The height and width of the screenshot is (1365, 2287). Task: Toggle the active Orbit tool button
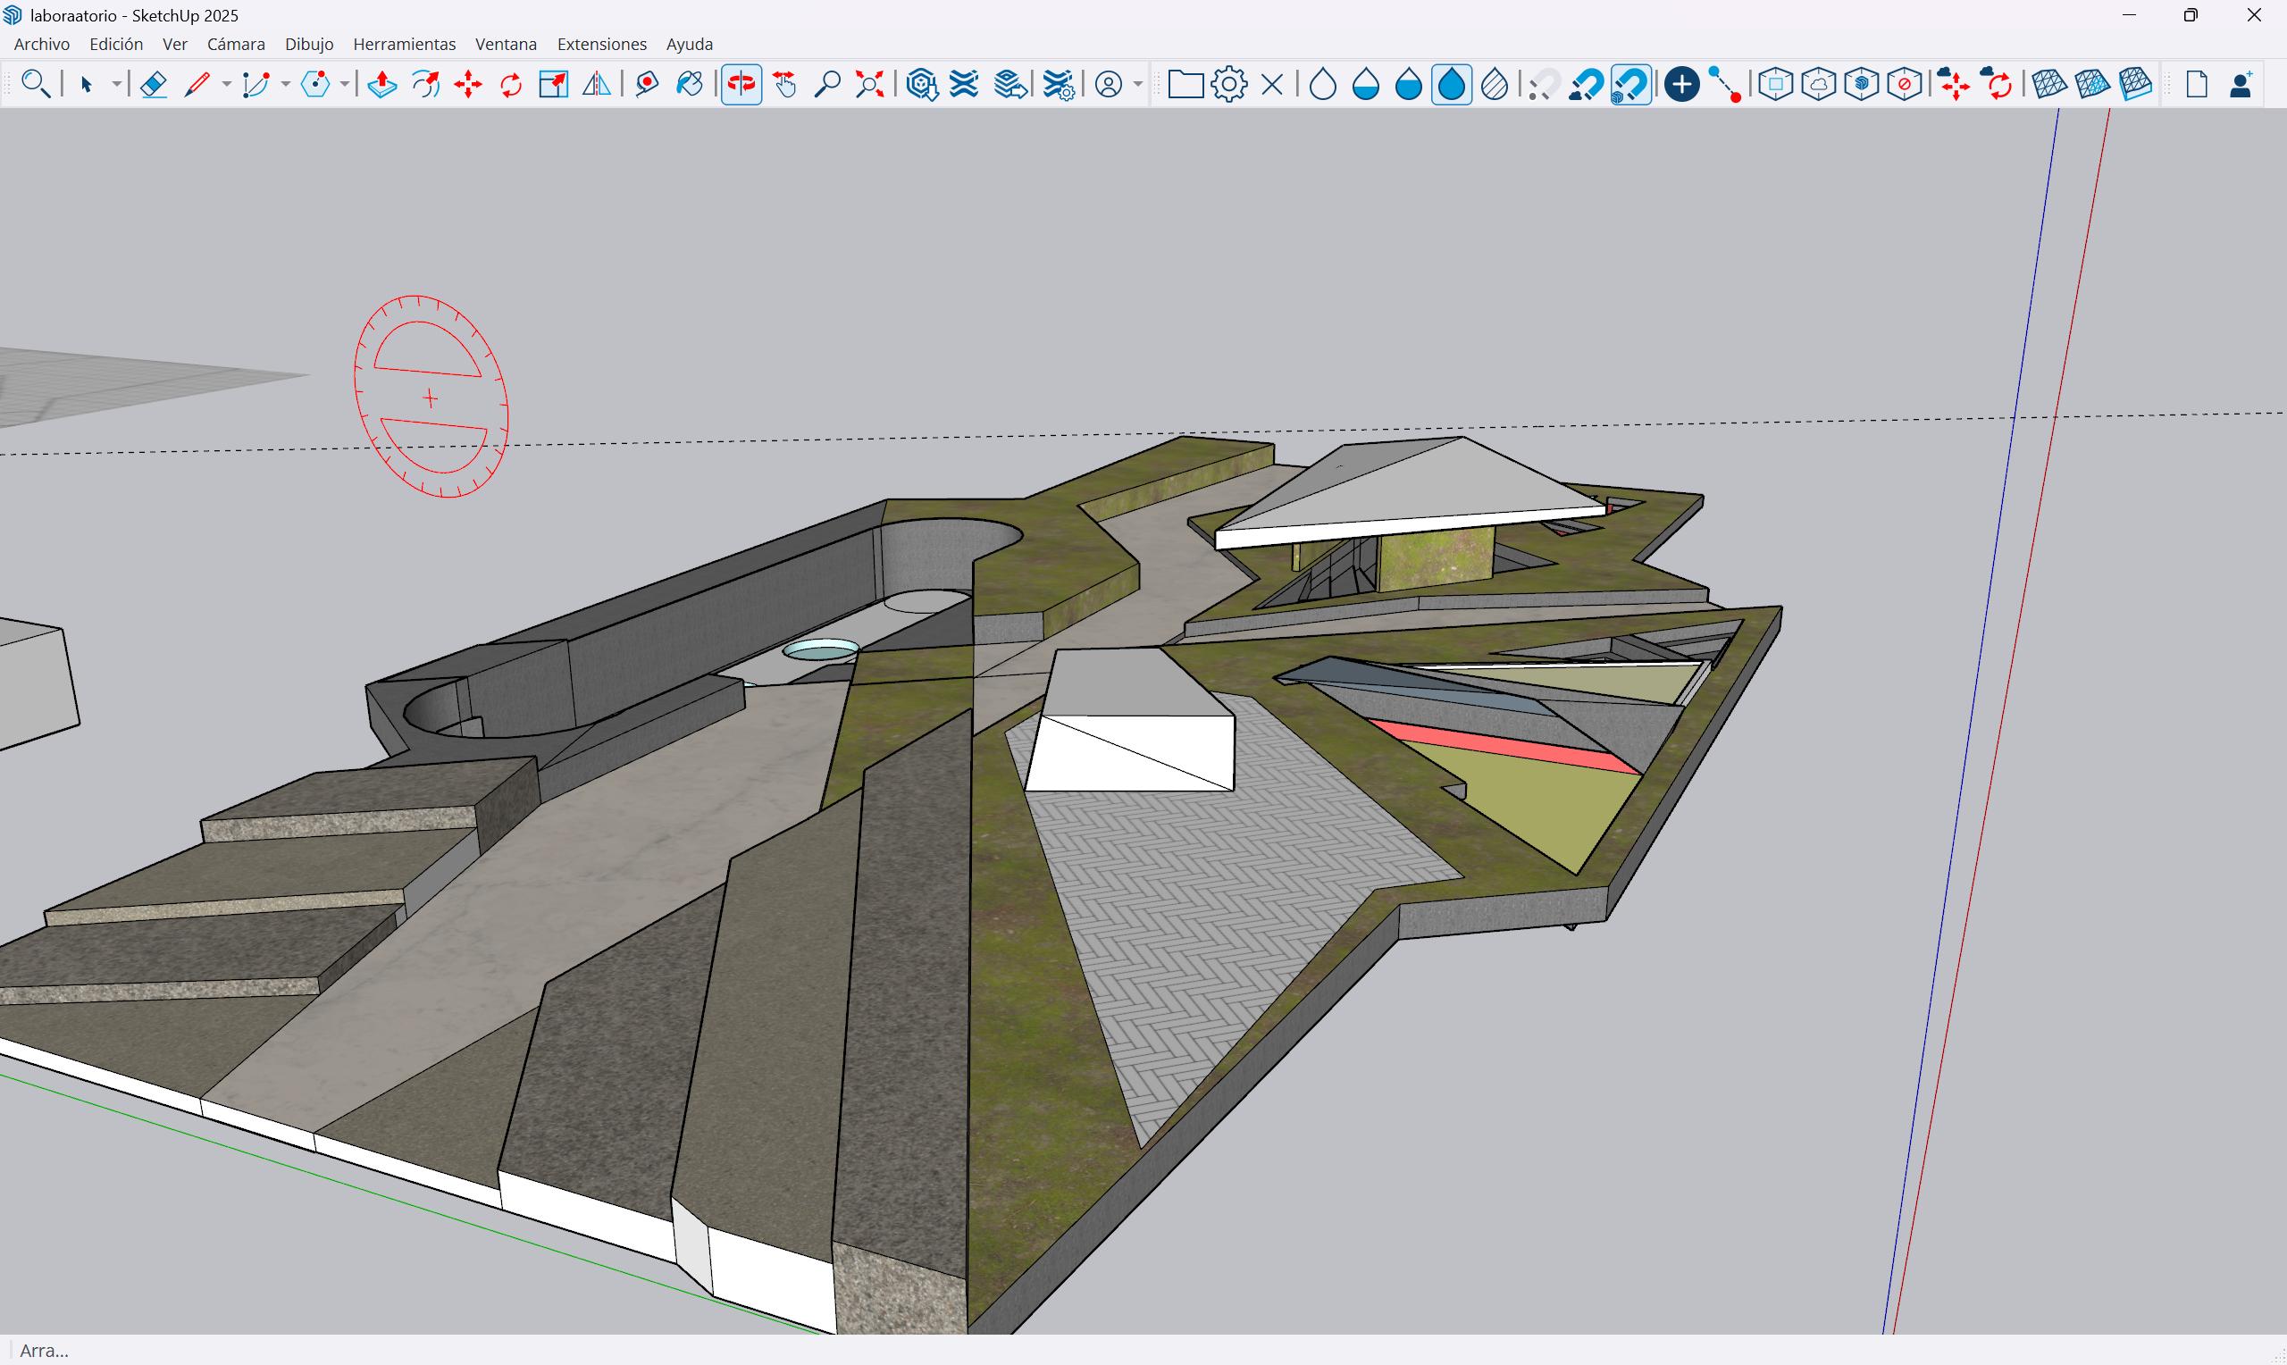(741, 85)
